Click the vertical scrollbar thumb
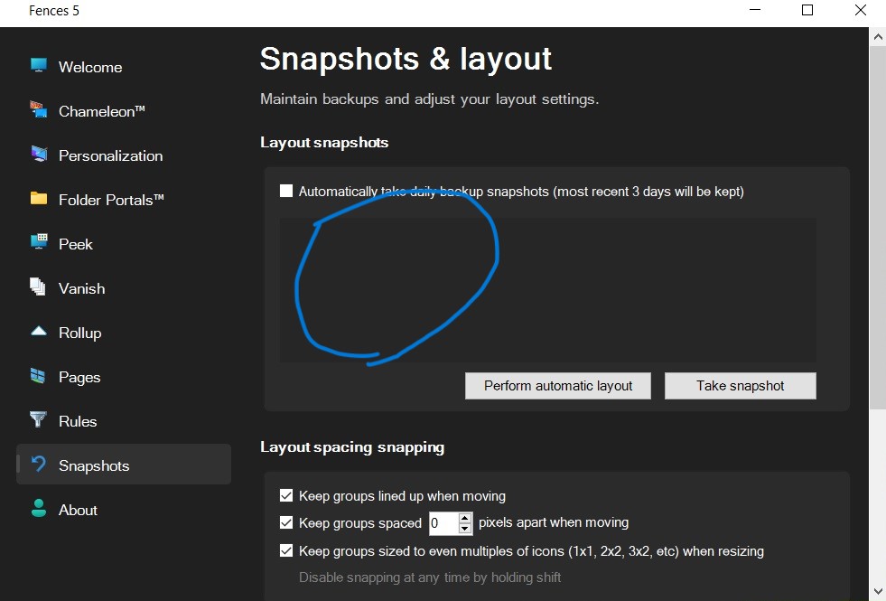Viewport: 886px width, 601px height. coord(878,229)
